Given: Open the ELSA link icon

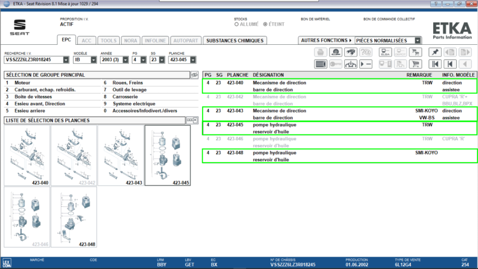Looking at the screenshot, I should [x=385, y=52].
